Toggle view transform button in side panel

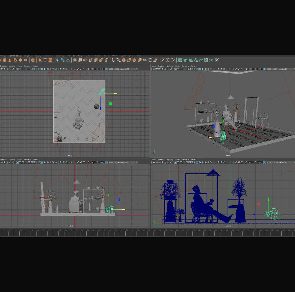click(x=265, y=162)
